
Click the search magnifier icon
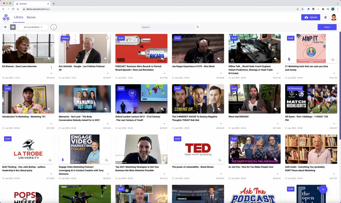tap(198, 27)
